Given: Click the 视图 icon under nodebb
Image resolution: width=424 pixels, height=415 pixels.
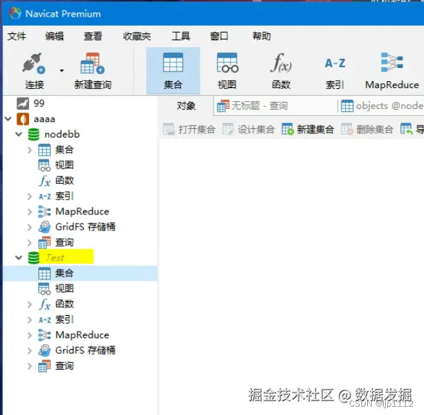Looking at the screenshot, I should 44,165.
